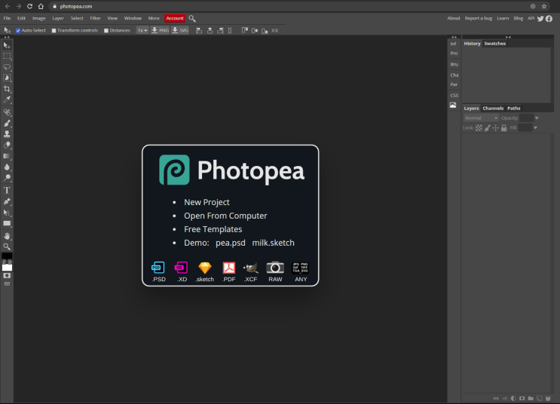Activate the Type tool
Image resolution: width=560 pixels, height=404 pixels.
click(7, 190)
